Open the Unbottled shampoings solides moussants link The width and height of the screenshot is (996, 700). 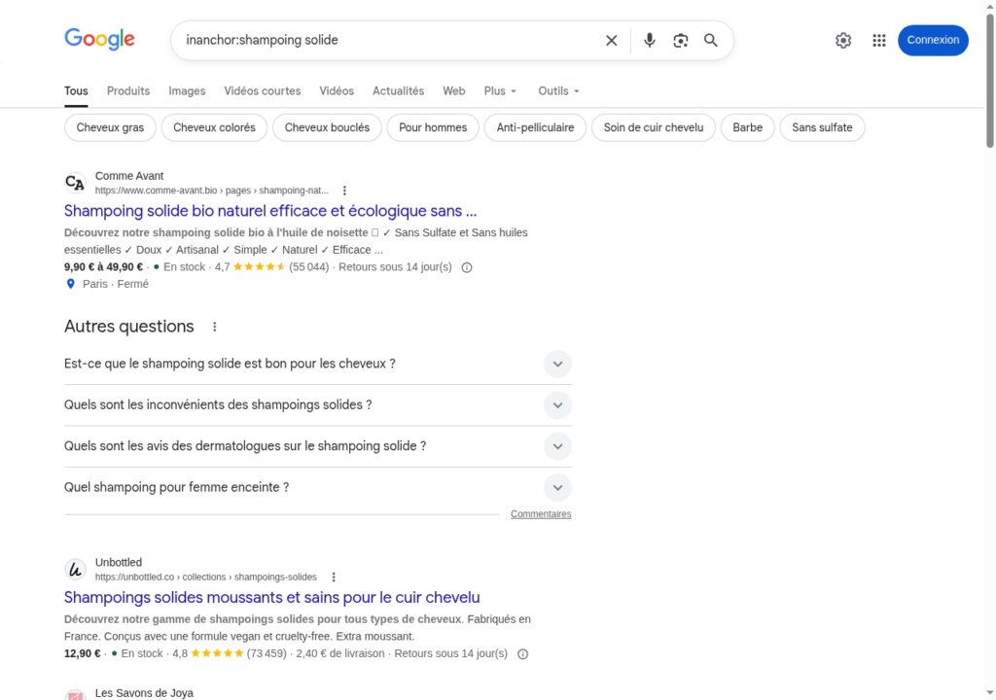click(271, 597)
